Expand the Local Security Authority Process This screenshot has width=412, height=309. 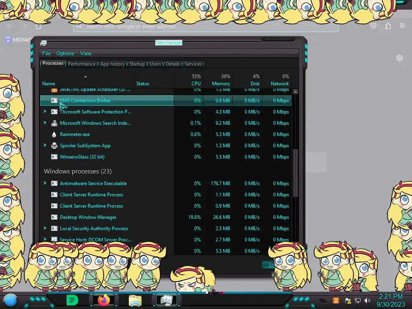pyautogui.click(x=45, y=228)
